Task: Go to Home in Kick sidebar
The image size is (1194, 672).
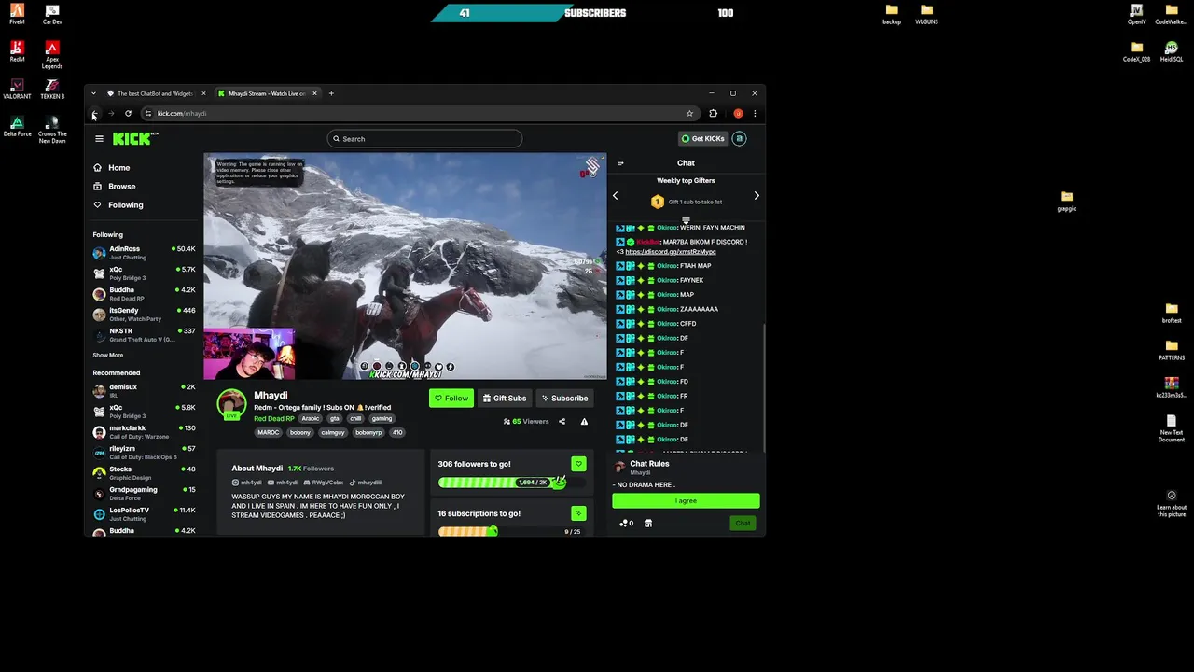Action: 112,168
